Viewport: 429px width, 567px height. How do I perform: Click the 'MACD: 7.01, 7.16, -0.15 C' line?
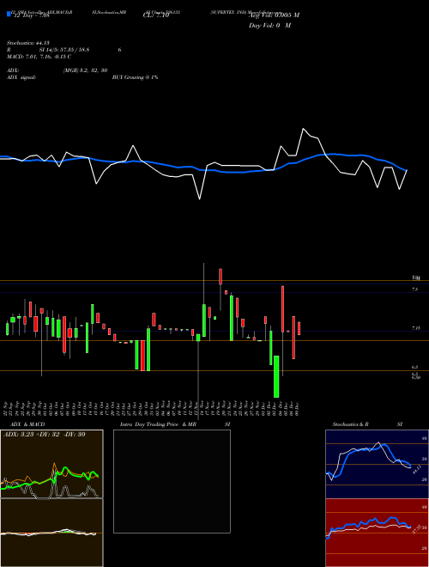pyautogui.click(x=39, y=57)
